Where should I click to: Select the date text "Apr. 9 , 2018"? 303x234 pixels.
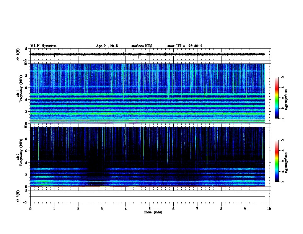[107, 46]
